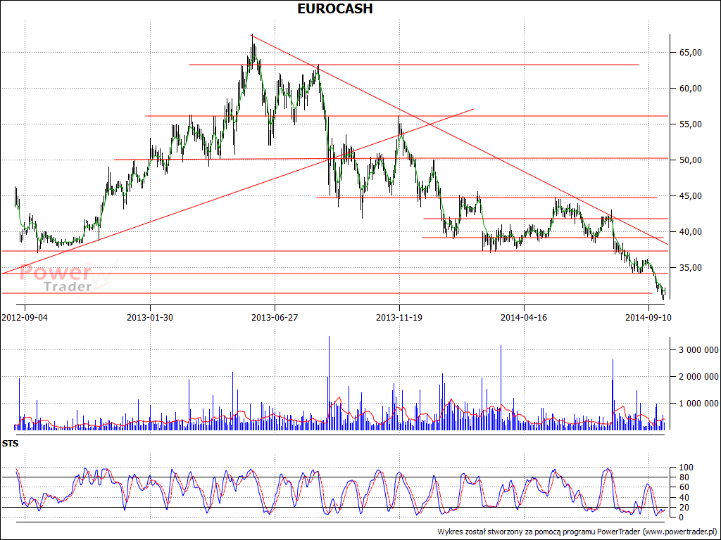Select the 35,00 price axis label
The image size is (721, 540).
click(690, 268)
